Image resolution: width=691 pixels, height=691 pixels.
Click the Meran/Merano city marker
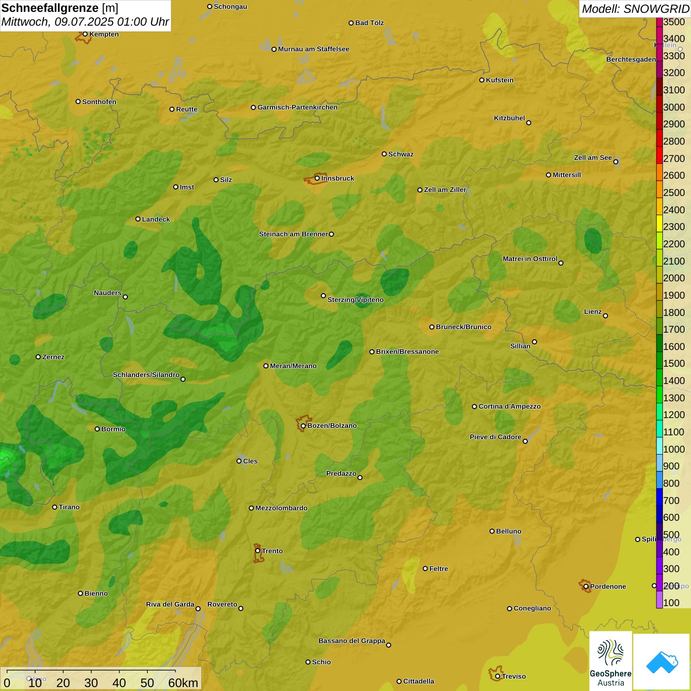pos(266,366)
